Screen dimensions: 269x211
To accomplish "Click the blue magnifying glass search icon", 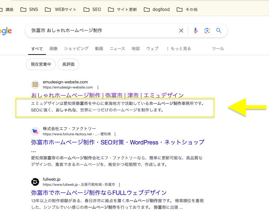I will (x=219, y=31).
